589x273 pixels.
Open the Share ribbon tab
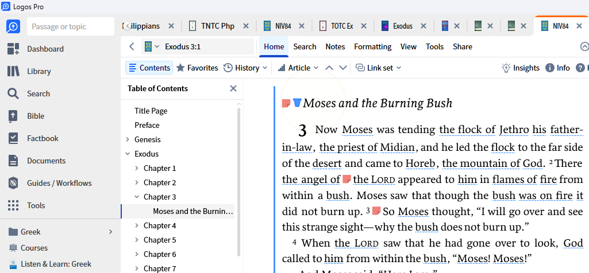(x=463, y=46)
